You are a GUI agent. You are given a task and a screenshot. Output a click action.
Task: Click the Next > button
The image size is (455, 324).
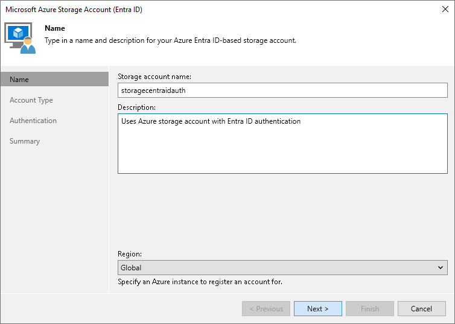coord(318,309)
